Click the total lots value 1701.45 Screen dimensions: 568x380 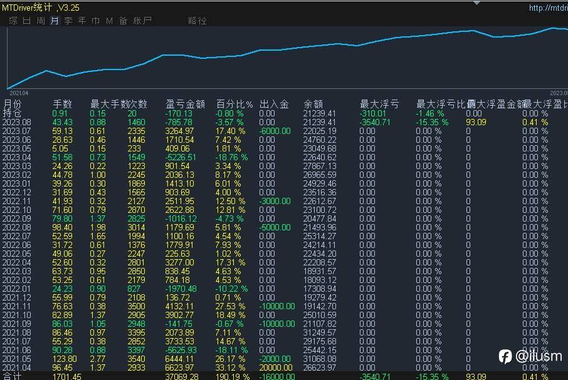click(66, 376)
